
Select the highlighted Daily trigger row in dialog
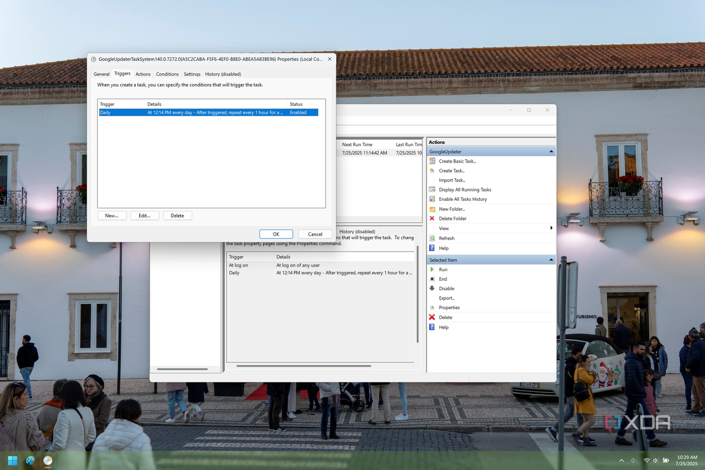point(208,112)
